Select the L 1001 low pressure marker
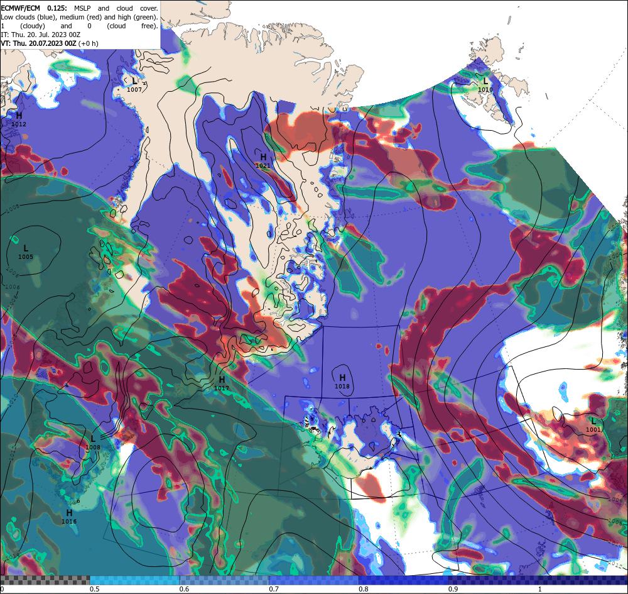The height and width of the screenshot is (594, 628). pos(593,426)
